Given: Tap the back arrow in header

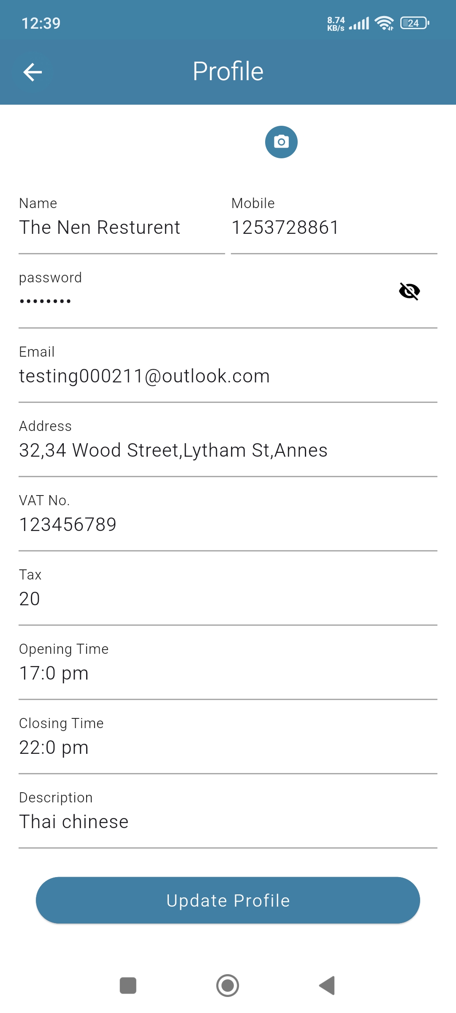Looking at the screenshot, I should (33, 72).
